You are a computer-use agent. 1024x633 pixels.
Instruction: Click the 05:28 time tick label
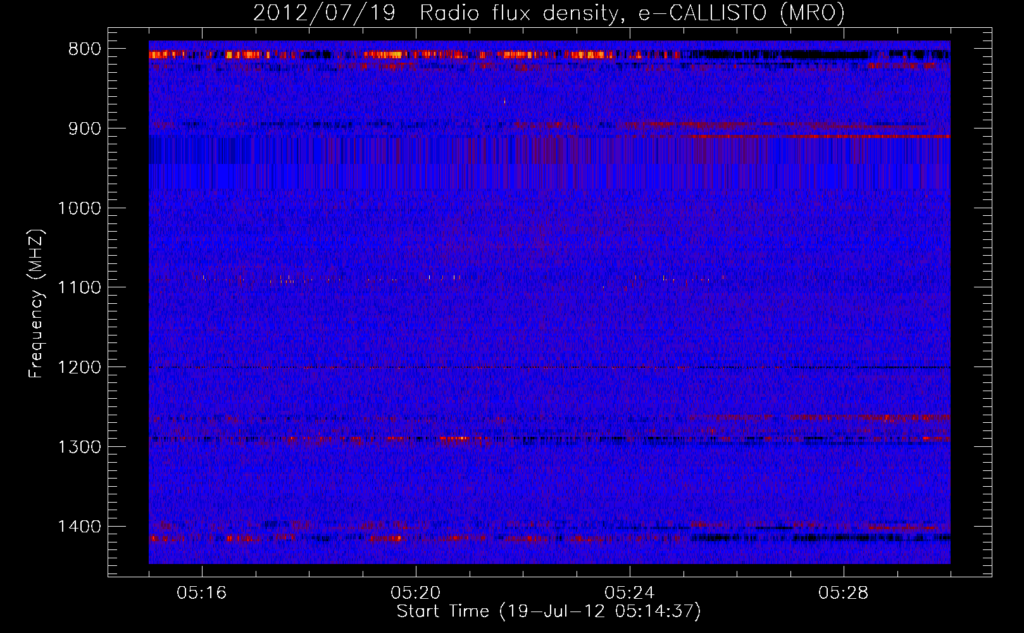click(843, 593)
